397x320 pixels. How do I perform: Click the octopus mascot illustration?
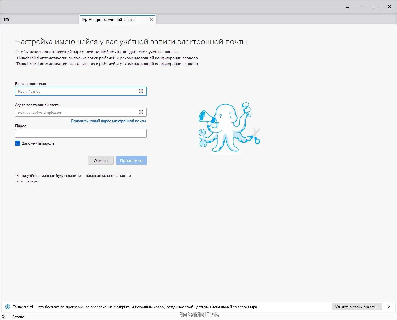pos(229,127)
